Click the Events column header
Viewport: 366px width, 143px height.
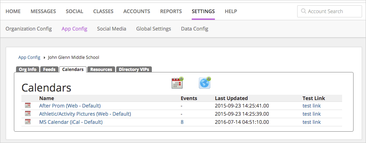coord(189,98)
